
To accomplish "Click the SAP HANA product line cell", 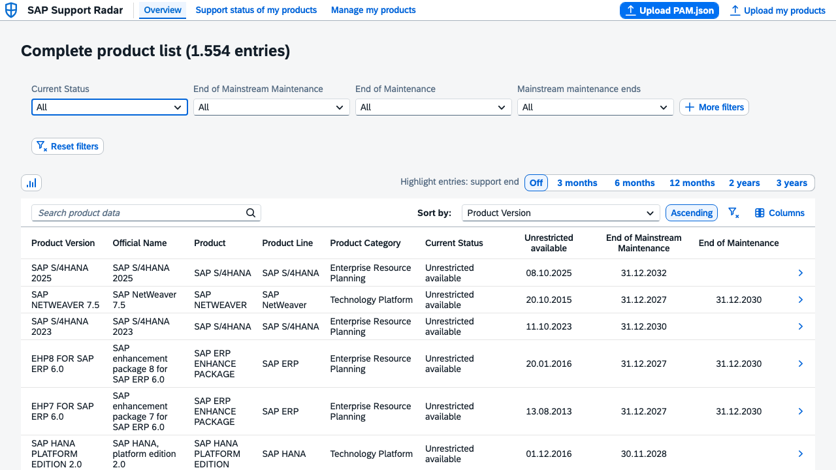I will click(284, 454).
